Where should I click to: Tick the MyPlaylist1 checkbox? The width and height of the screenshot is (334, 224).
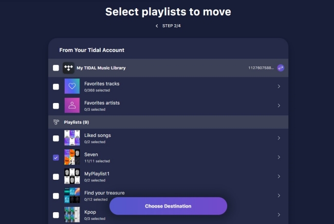pos(56,177)
